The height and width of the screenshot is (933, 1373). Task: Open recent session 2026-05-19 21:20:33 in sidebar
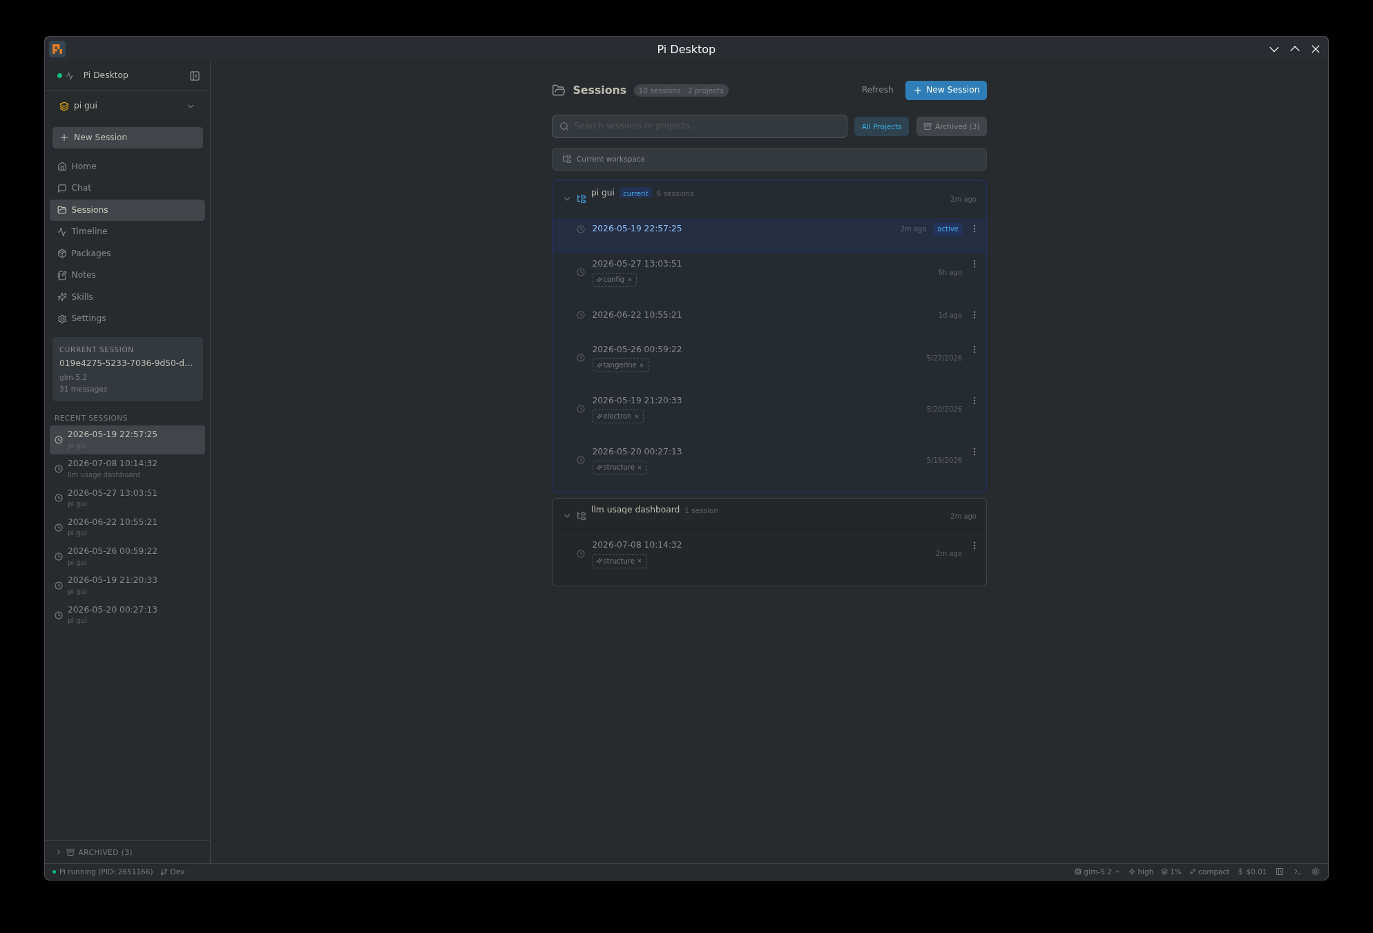[x=127, y=586]
